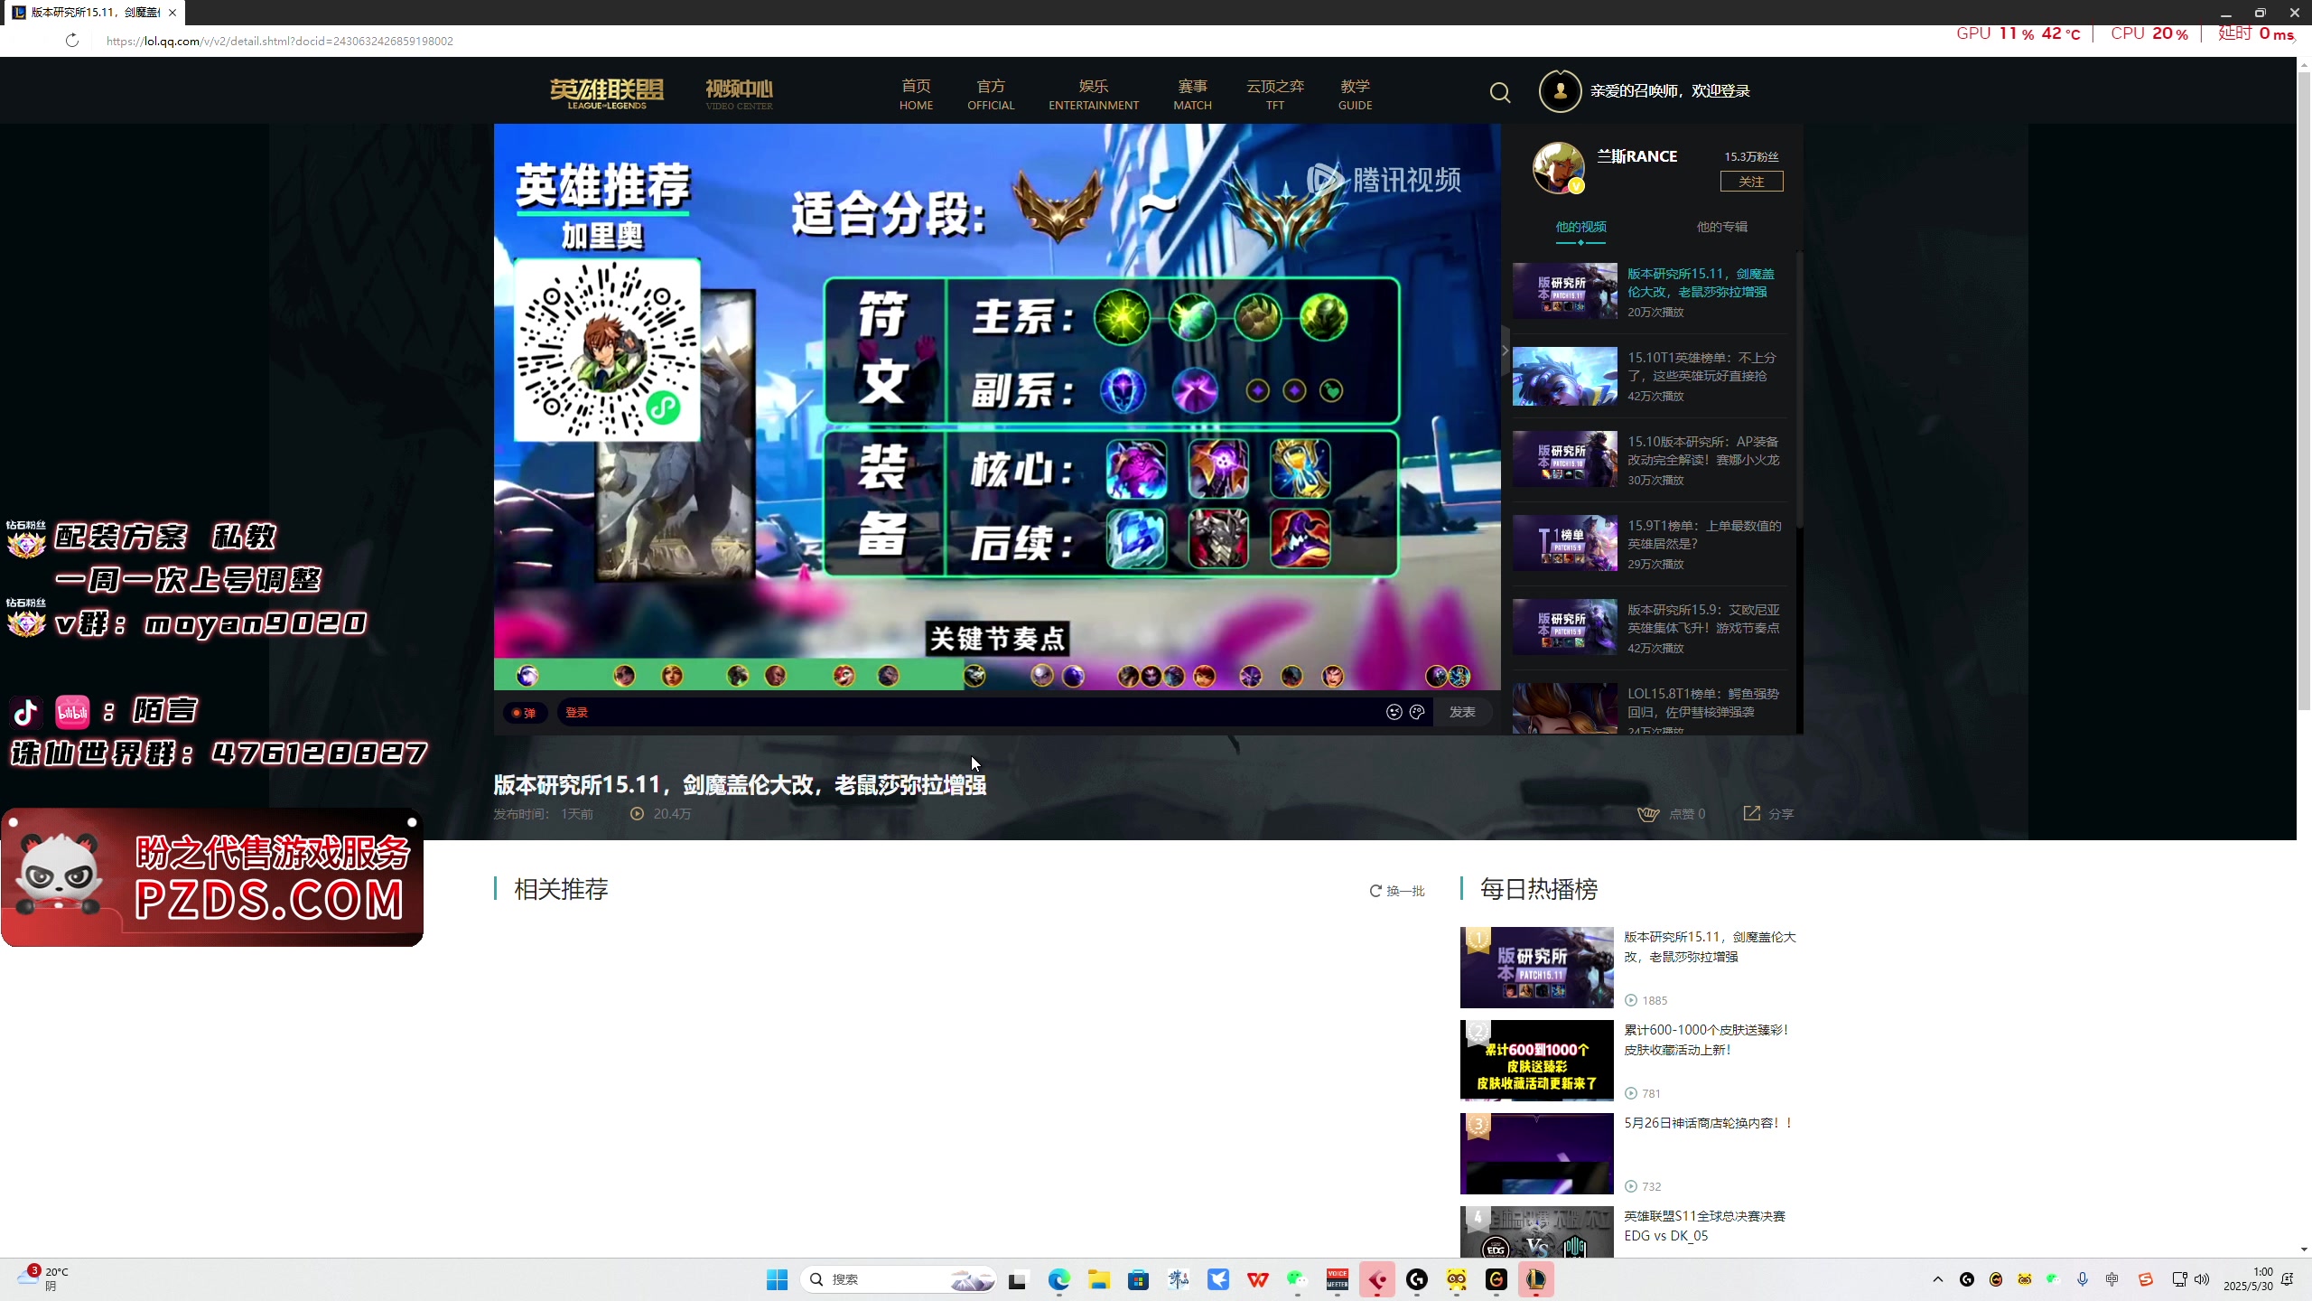
Task: Click the 1:00 2025/5/30 clock
Action: coord(2248,1278)
